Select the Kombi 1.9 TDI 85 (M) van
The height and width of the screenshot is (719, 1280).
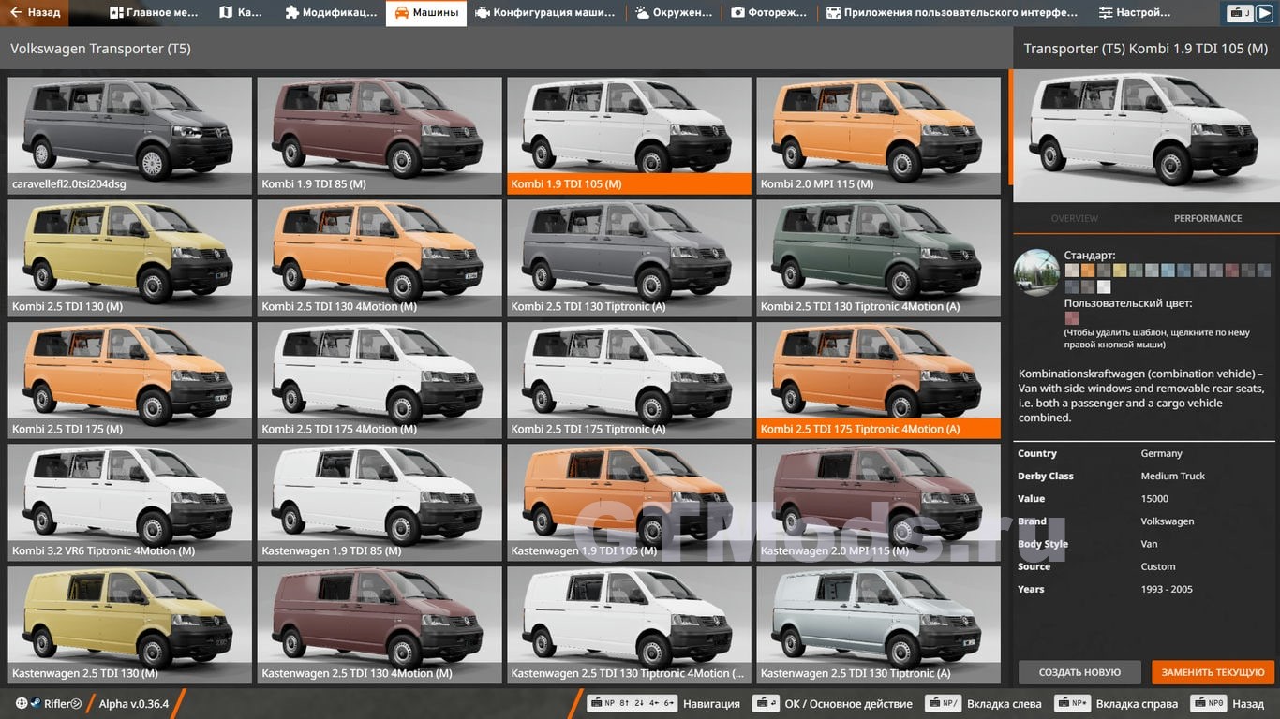point(380,135)
